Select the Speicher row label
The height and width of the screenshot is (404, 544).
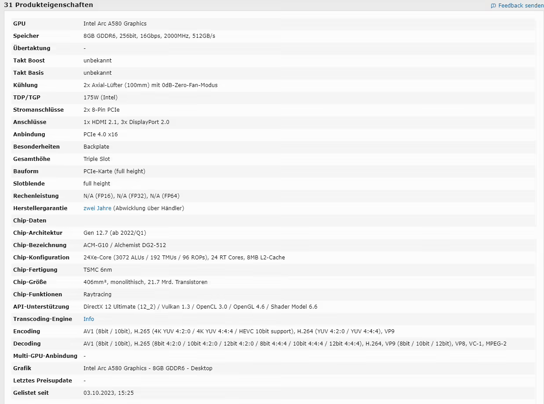[x=26, y=36]
